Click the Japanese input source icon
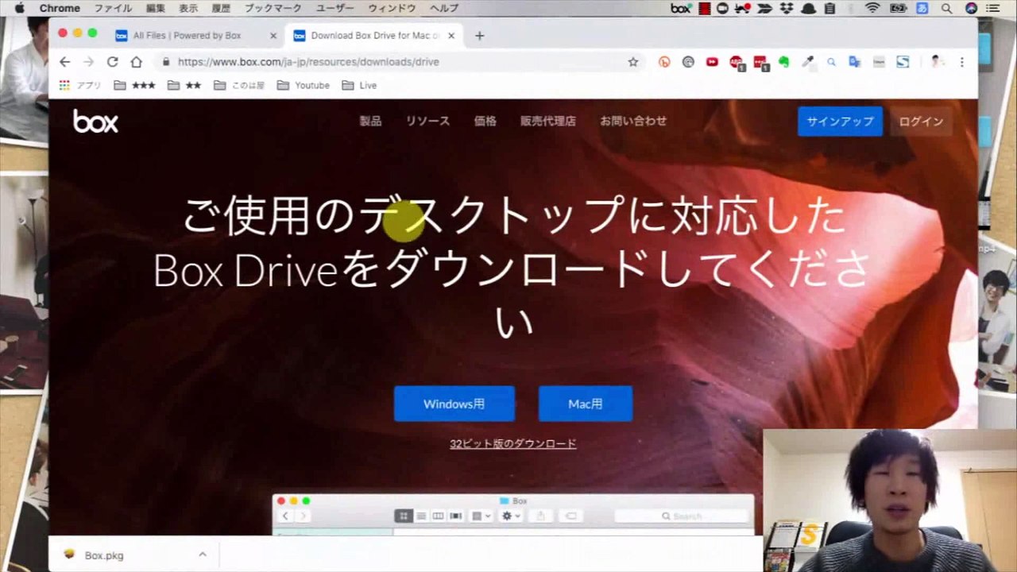1017x572 pixels. 922,8
